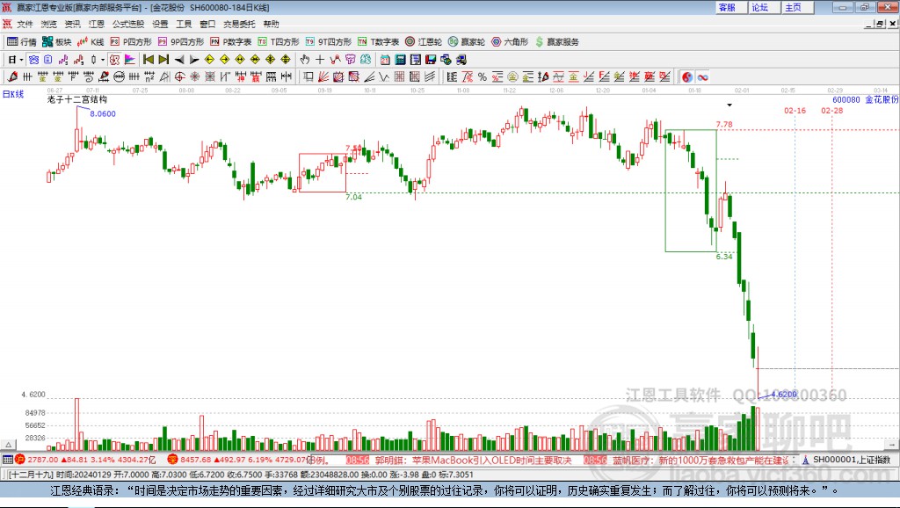Click the 6.34 price level label
Viewport: 900px width, 508px height.
724,256
